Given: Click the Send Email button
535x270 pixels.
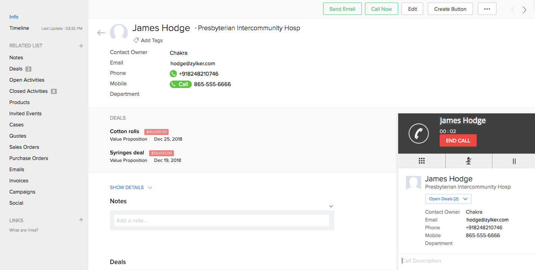Looking at the screenshot, I should tap(342, 9).
